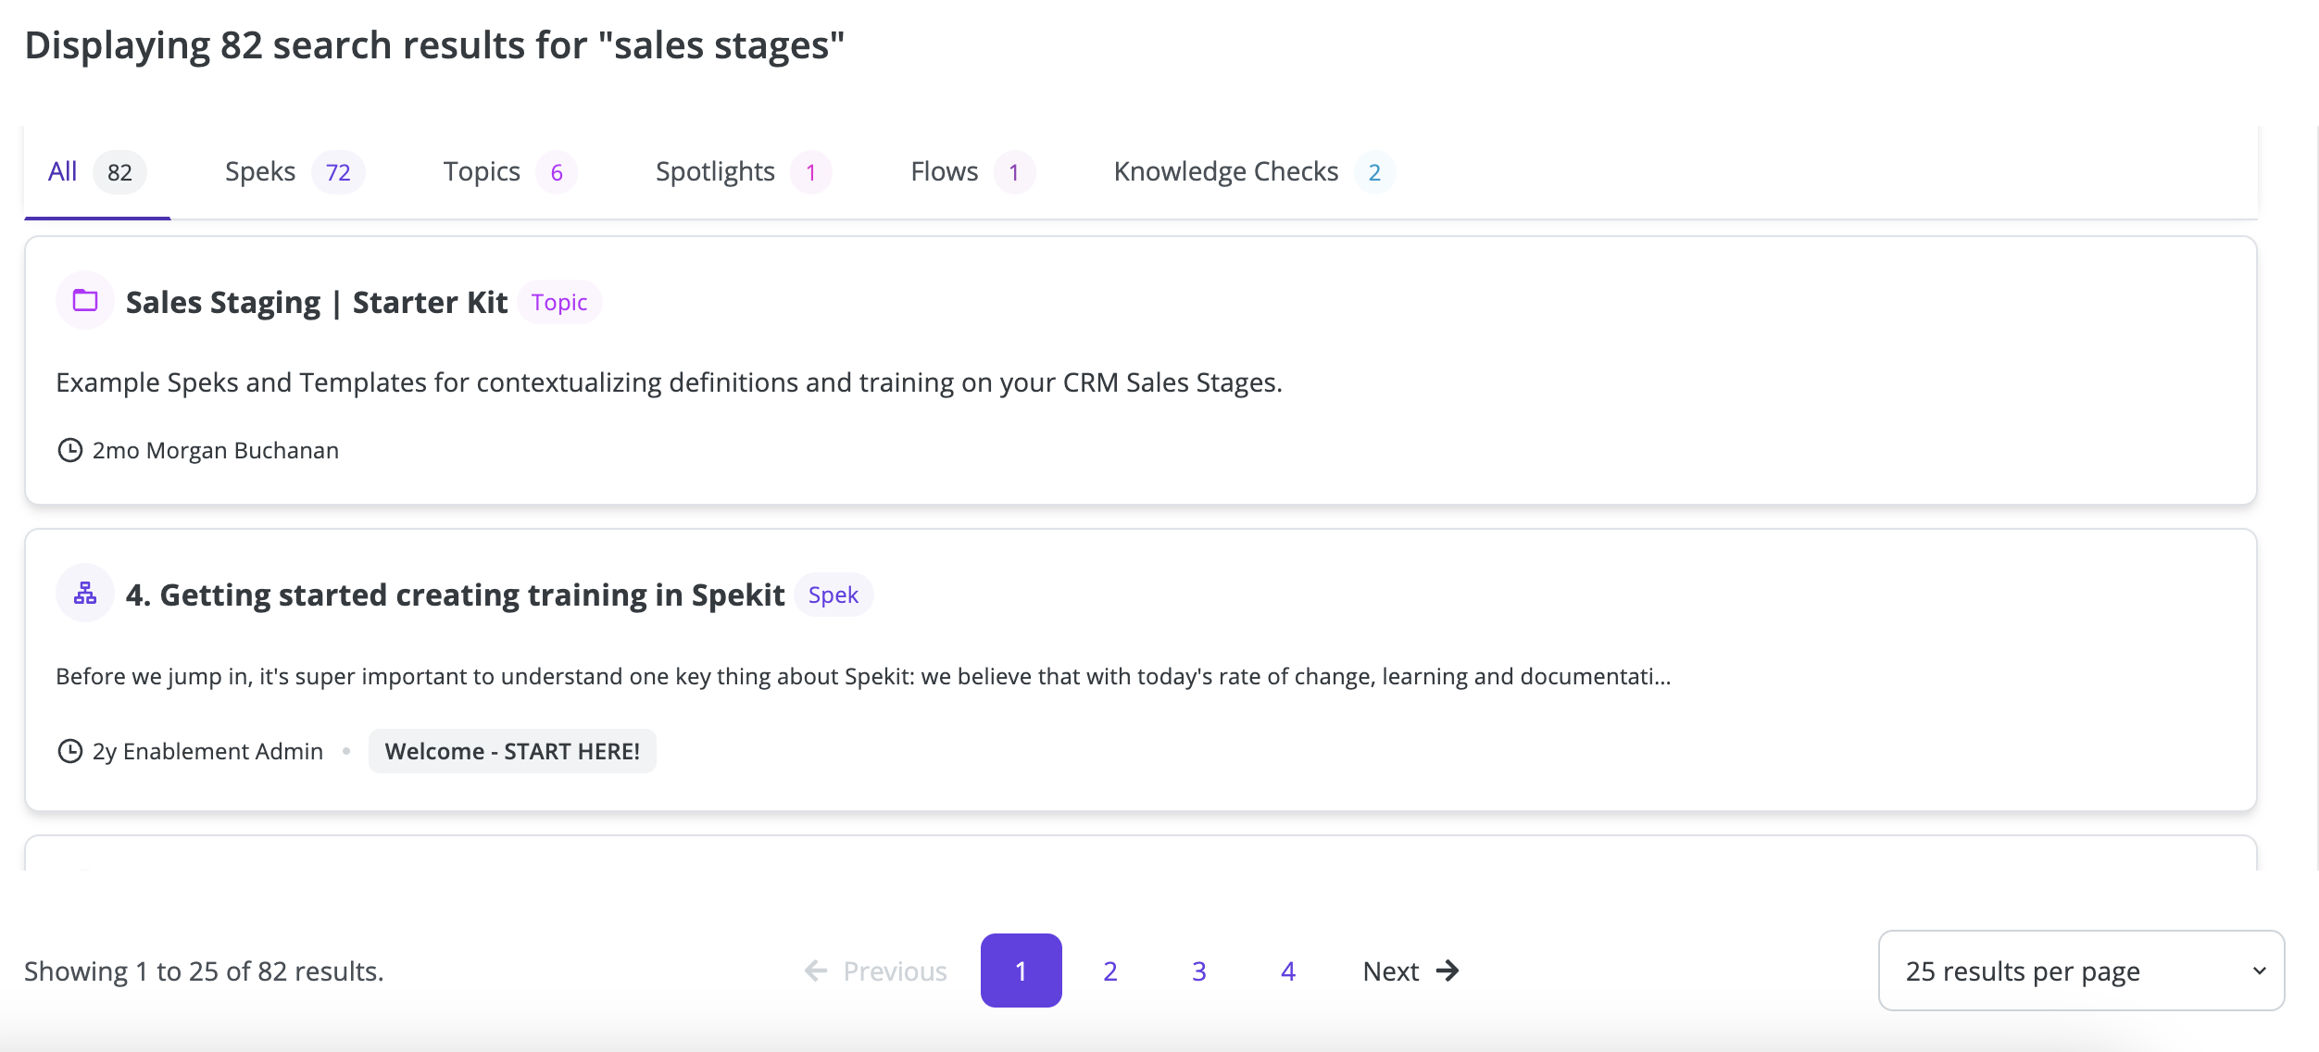Viewport: 2319px width, 1052px height.
Task: Click the 82 count badge on All tab
Action: (x=119, y=172)
